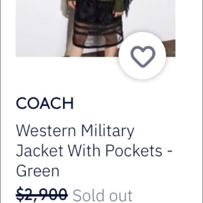Open the COACH brand link
Image resolution: width=203 pixels, height=203 pixels.
pyautogui.click(x=45, y=103)
